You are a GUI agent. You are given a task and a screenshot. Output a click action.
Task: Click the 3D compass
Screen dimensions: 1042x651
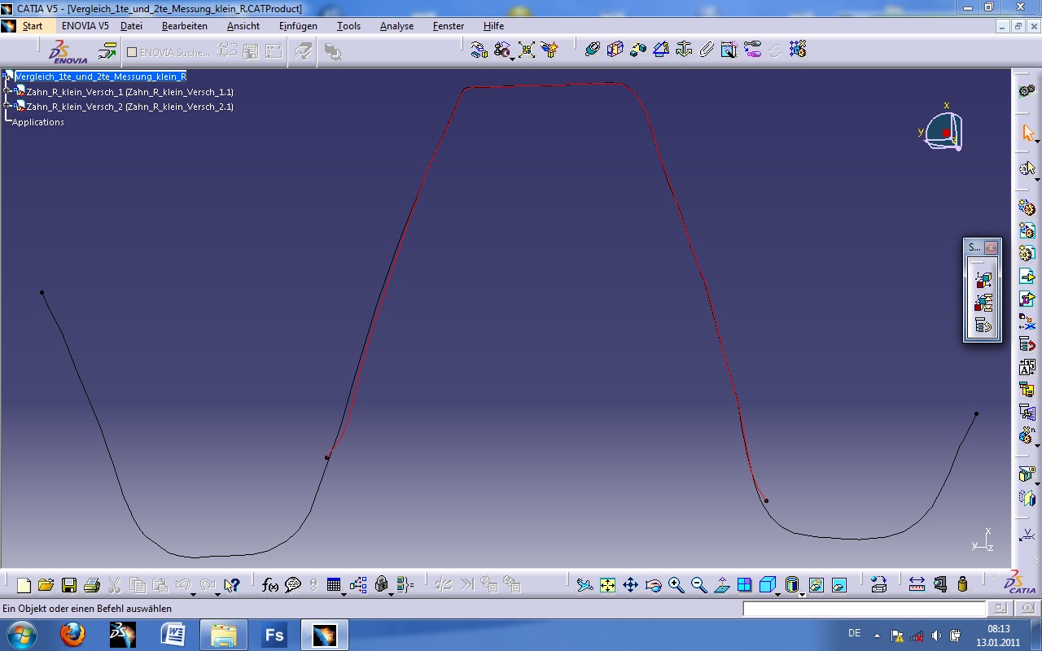point(943,130)
